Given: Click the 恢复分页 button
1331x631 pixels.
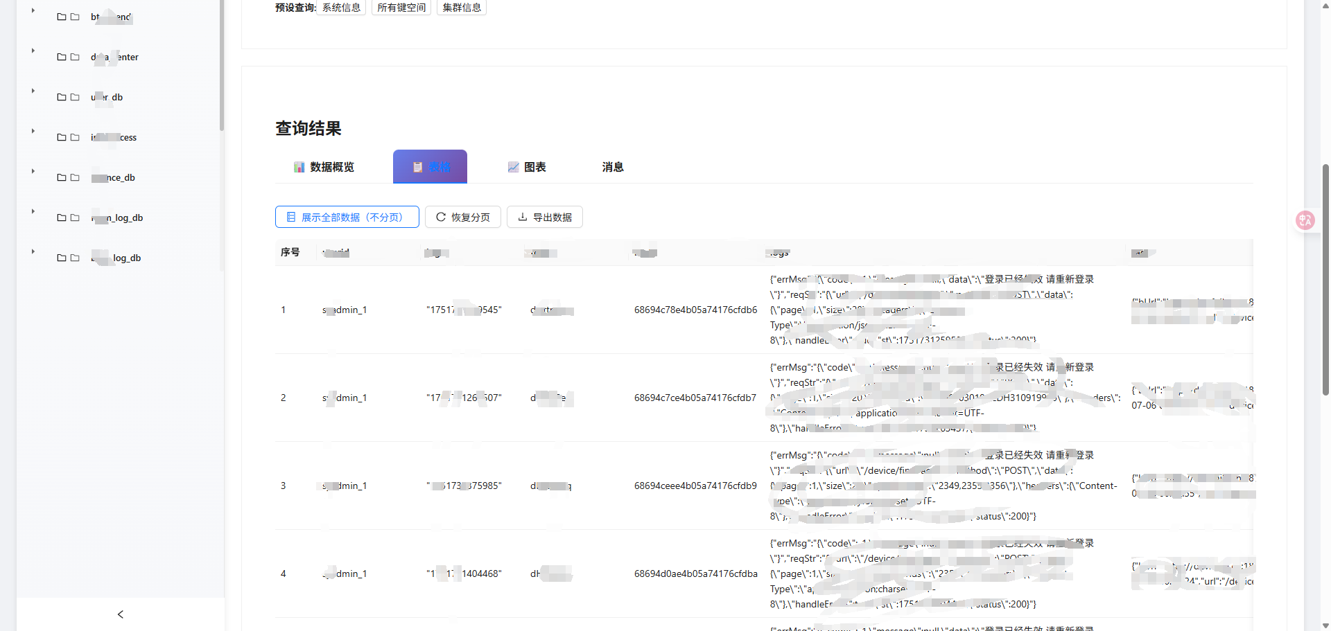Looking at the screenshot, I should click(x=463, y=217).
